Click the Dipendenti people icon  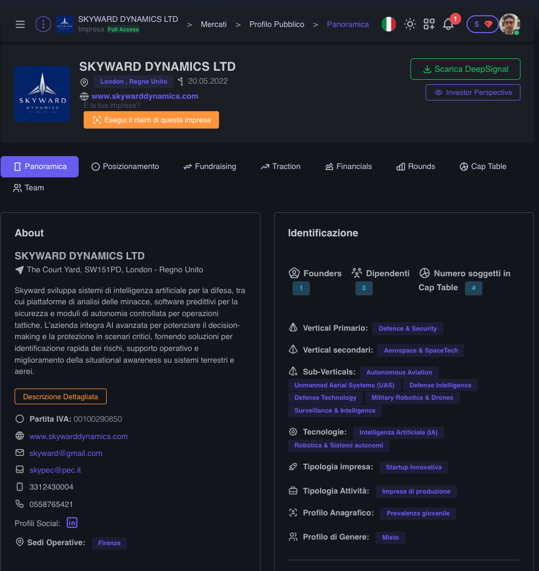click(357, 273)
